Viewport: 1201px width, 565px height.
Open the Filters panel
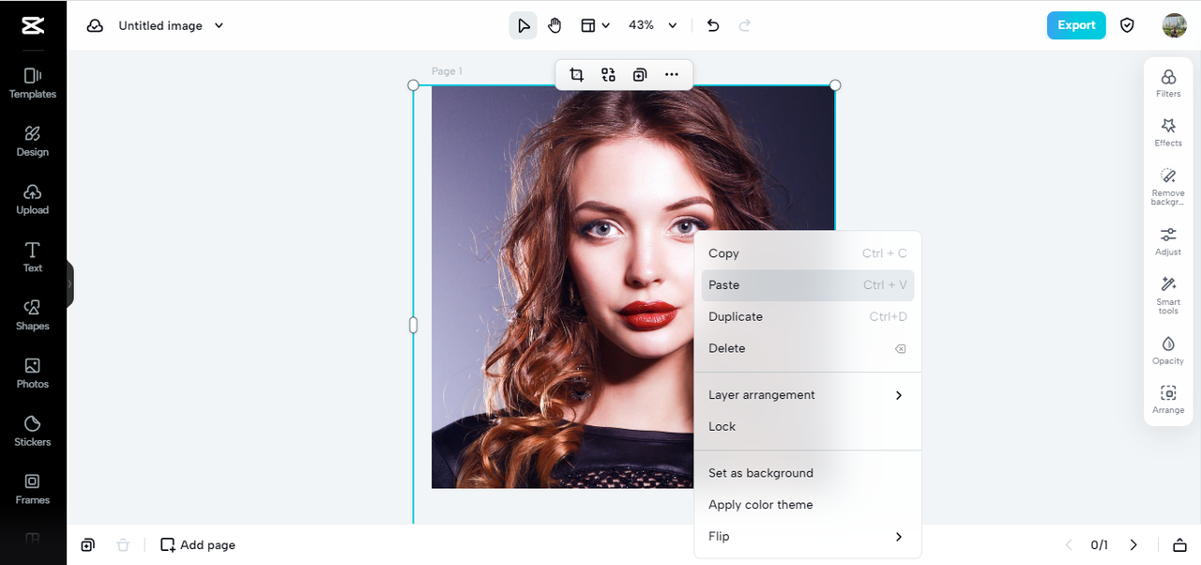[x=1168, y=83]
